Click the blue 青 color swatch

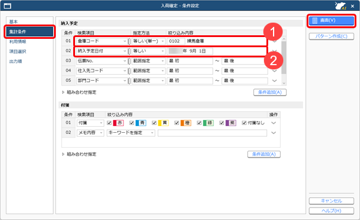[x=141, y=123]
